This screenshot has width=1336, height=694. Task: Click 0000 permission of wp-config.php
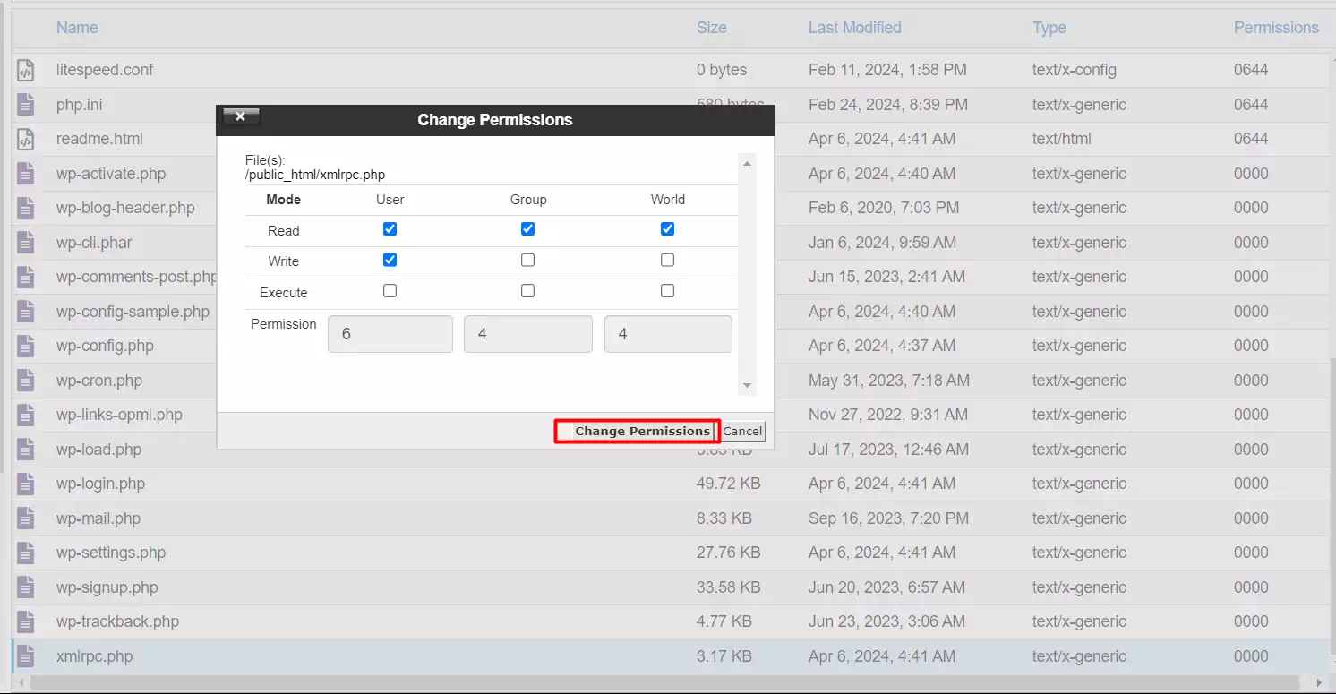point(1251,346)
